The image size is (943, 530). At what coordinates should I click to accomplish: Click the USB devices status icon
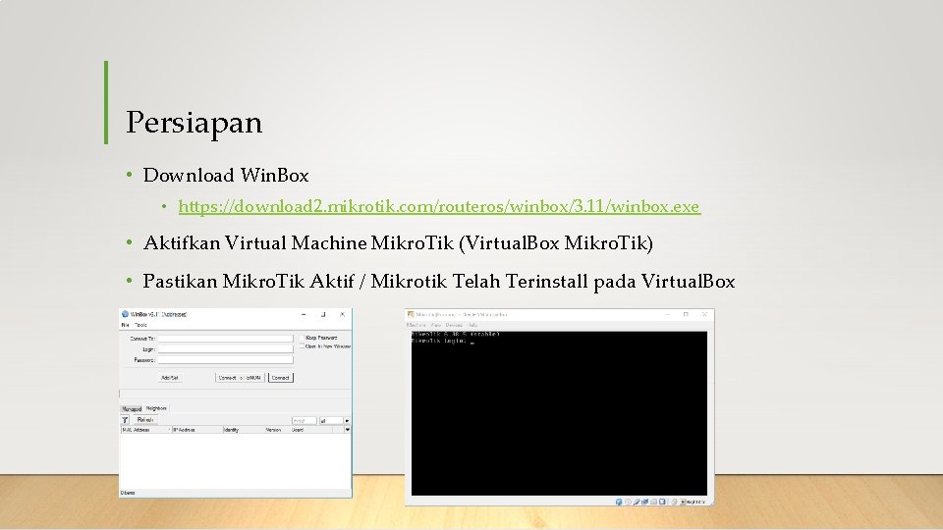pos(637,502)
